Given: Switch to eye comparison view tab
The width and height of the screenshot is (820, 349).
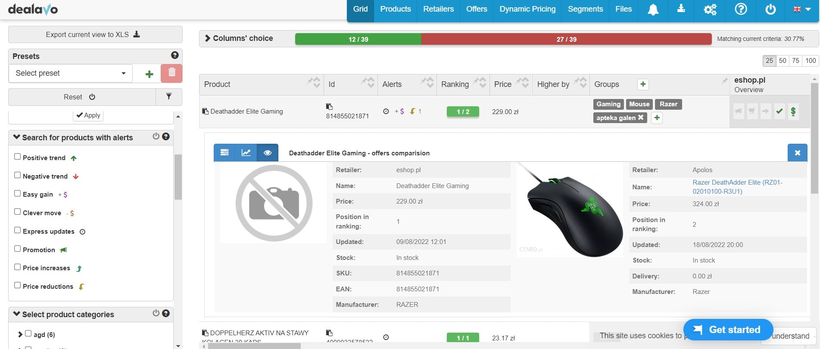Looking at the screenshot, I should point(268,153).
